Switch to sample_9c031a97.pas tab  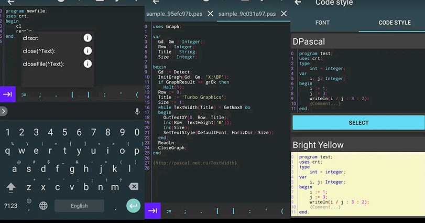click(247, 14)
